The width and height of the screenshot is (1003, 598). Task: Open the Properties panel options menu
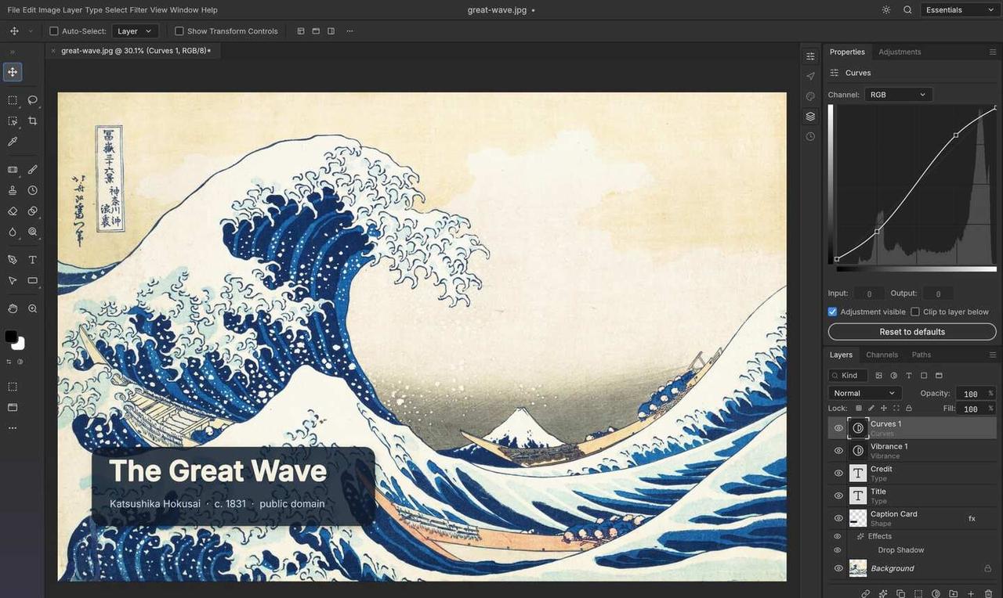[x=993, y=52]
